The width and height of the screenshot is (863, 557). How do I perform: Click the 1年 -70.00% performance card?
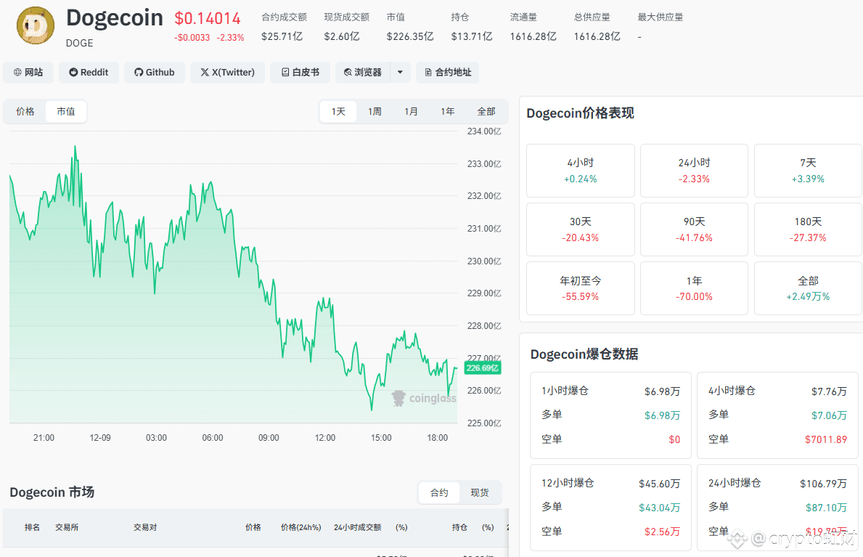pos(694,288)
